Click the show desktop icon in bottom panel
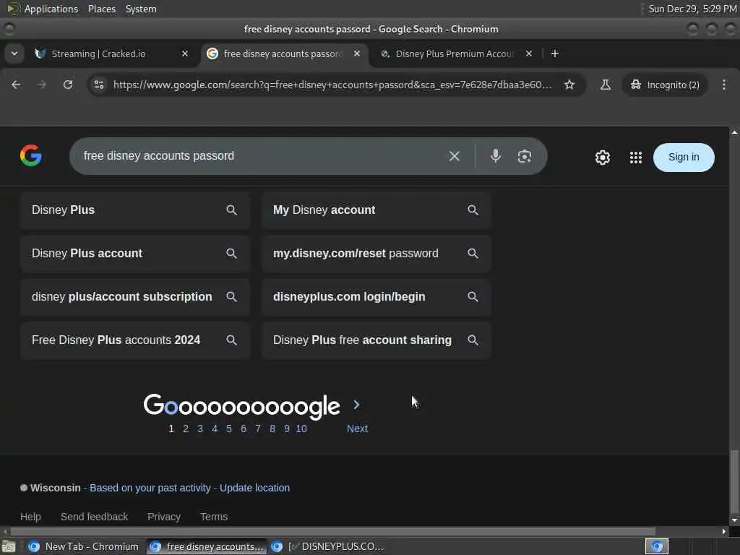 (9, 547)
